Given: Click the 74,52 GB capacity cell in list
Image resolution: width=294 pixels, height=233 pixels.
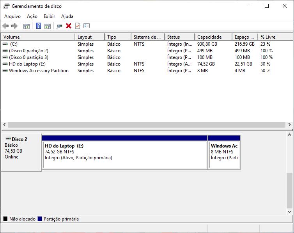Looking at the screenshot, I should click(x=206, y=64).
